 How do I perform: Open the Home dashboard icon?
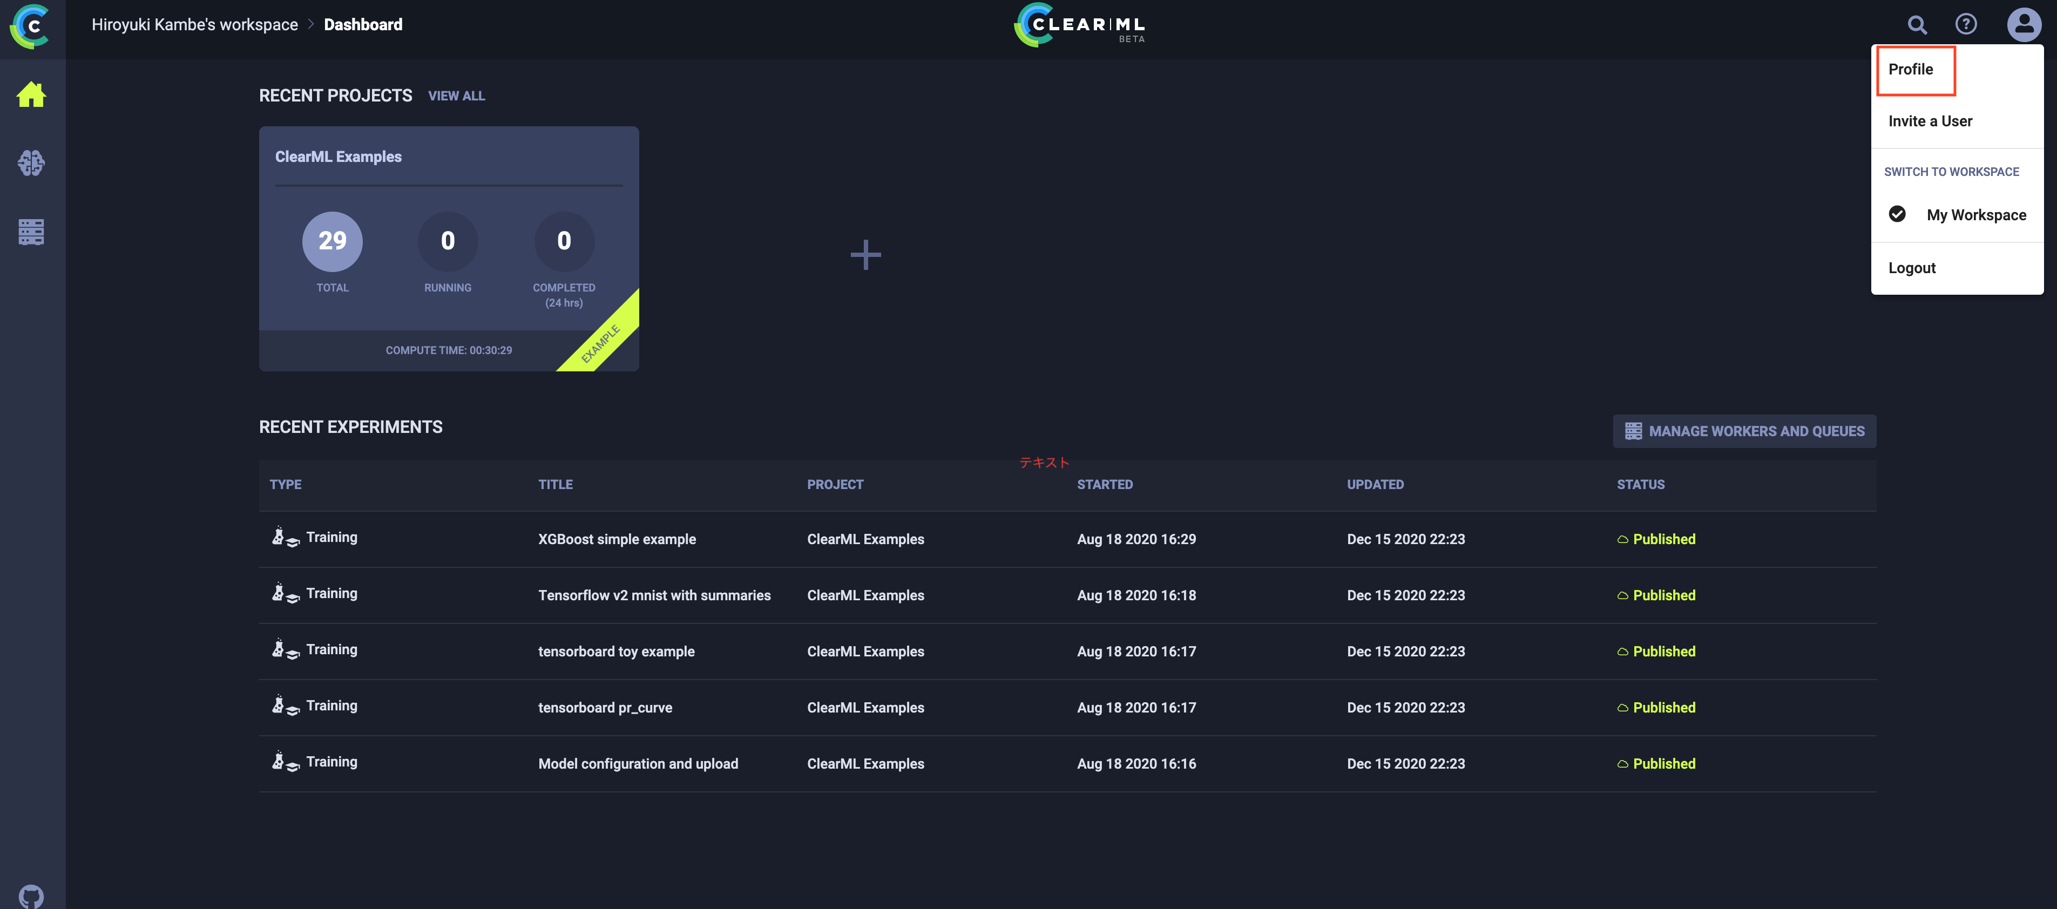click(31, 95)
